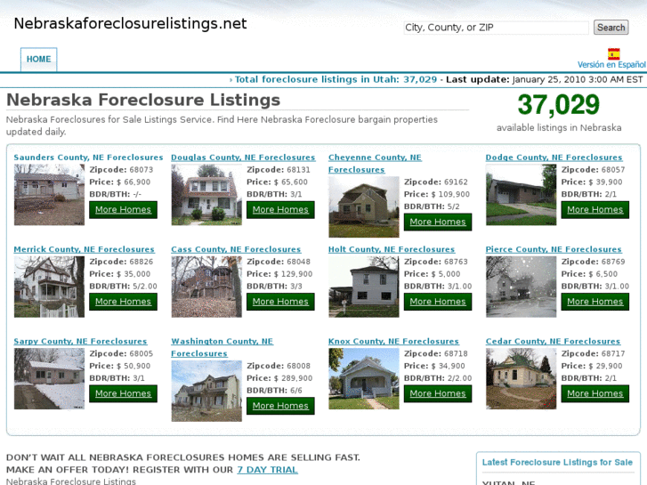Image resolution: width=647 pixels, height=485 pixels.
Task: Click More Homes for Cheyenne County
Action: pos(438,222)
